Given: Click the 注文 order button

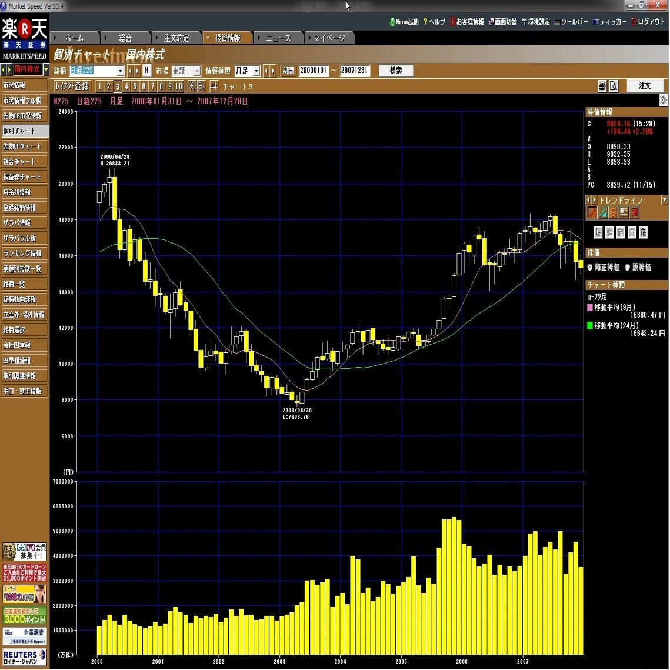Looking at the screenshot, I should pyautogui.click(x=644, y=85).
